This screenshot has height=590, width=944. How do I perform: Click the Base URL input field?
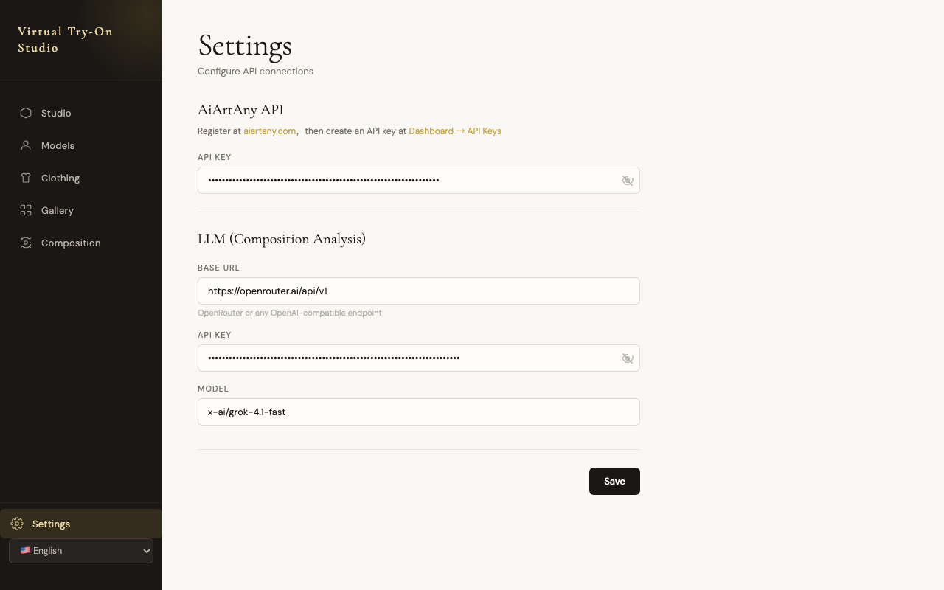pos(418,291)
